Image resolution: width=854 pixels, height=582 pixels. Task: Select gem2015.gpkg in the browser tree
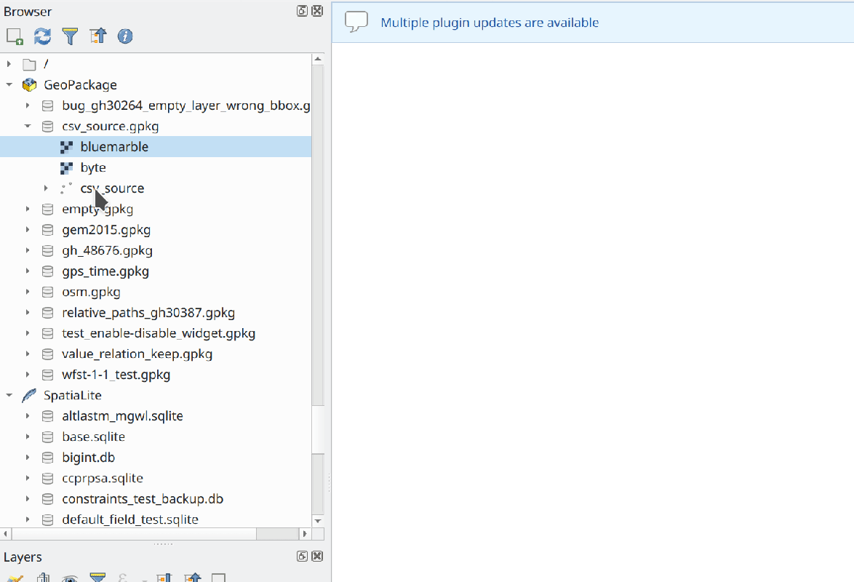[106, 230]
